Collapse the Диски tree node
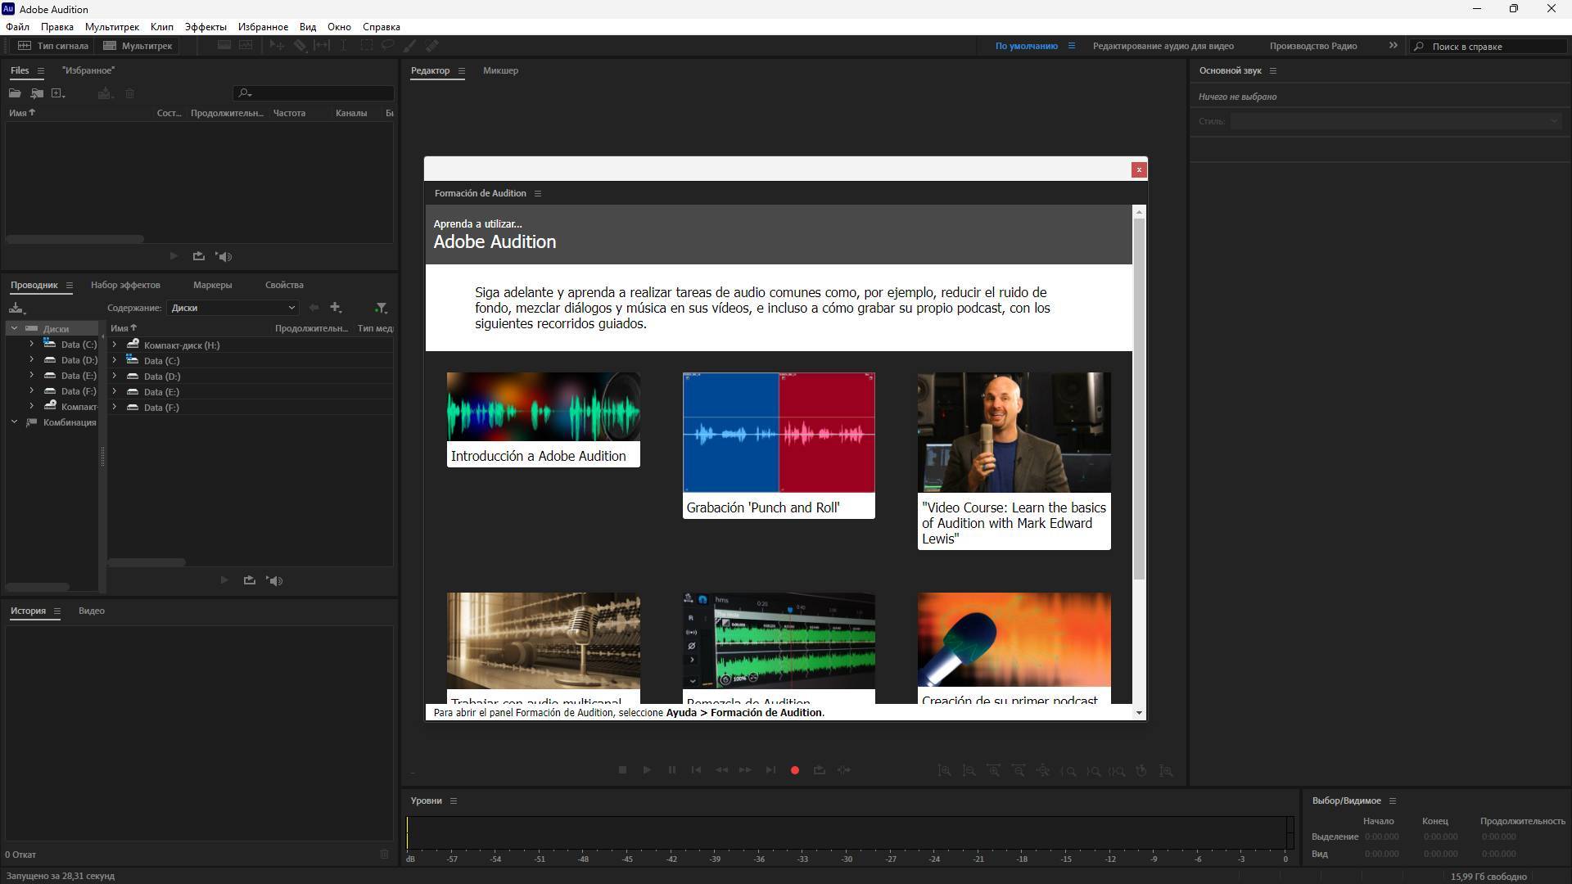 (14, 328)
